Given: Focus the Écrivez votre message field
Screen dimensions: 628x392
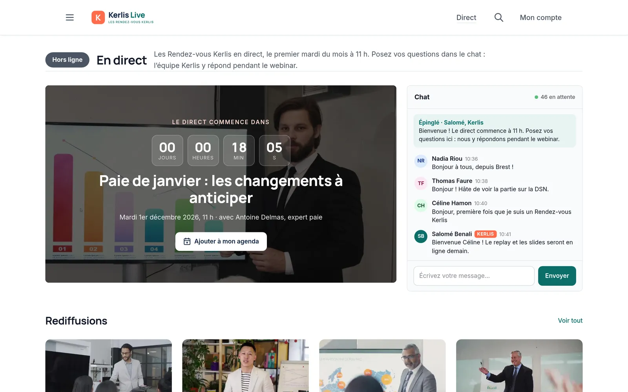Looking at the screenshot, I should (474, 276).
